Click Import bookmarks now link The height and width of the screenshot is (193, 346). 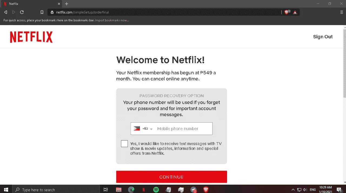[112, 20]
